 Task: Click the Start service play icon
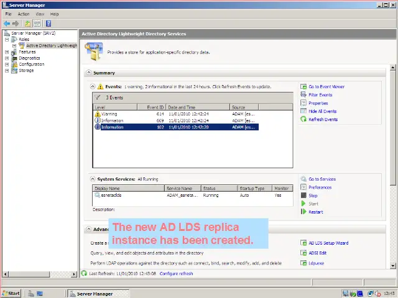point(303,204)
